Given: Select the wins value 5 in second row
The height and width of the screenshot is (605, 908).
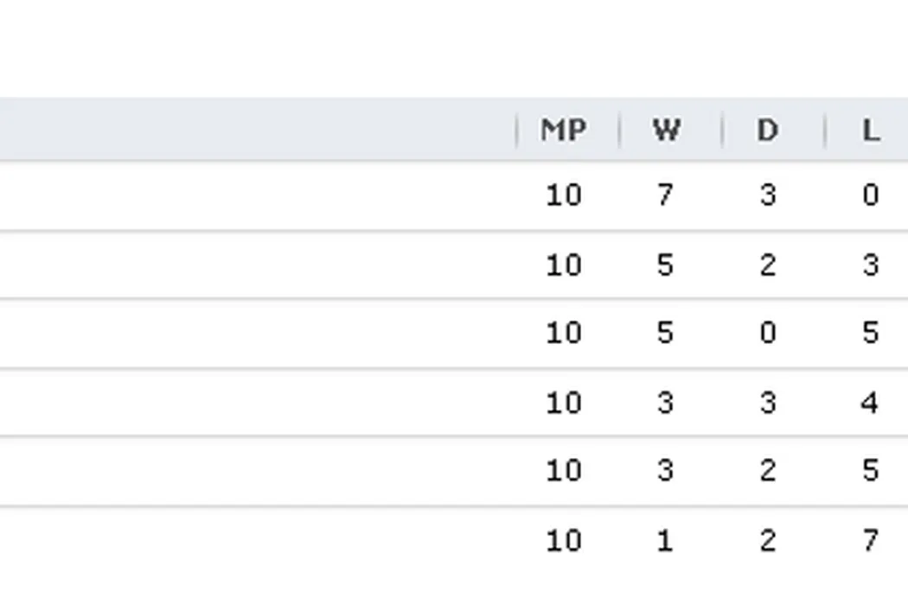Looking at the screenshot, I should tap(664, 264).
